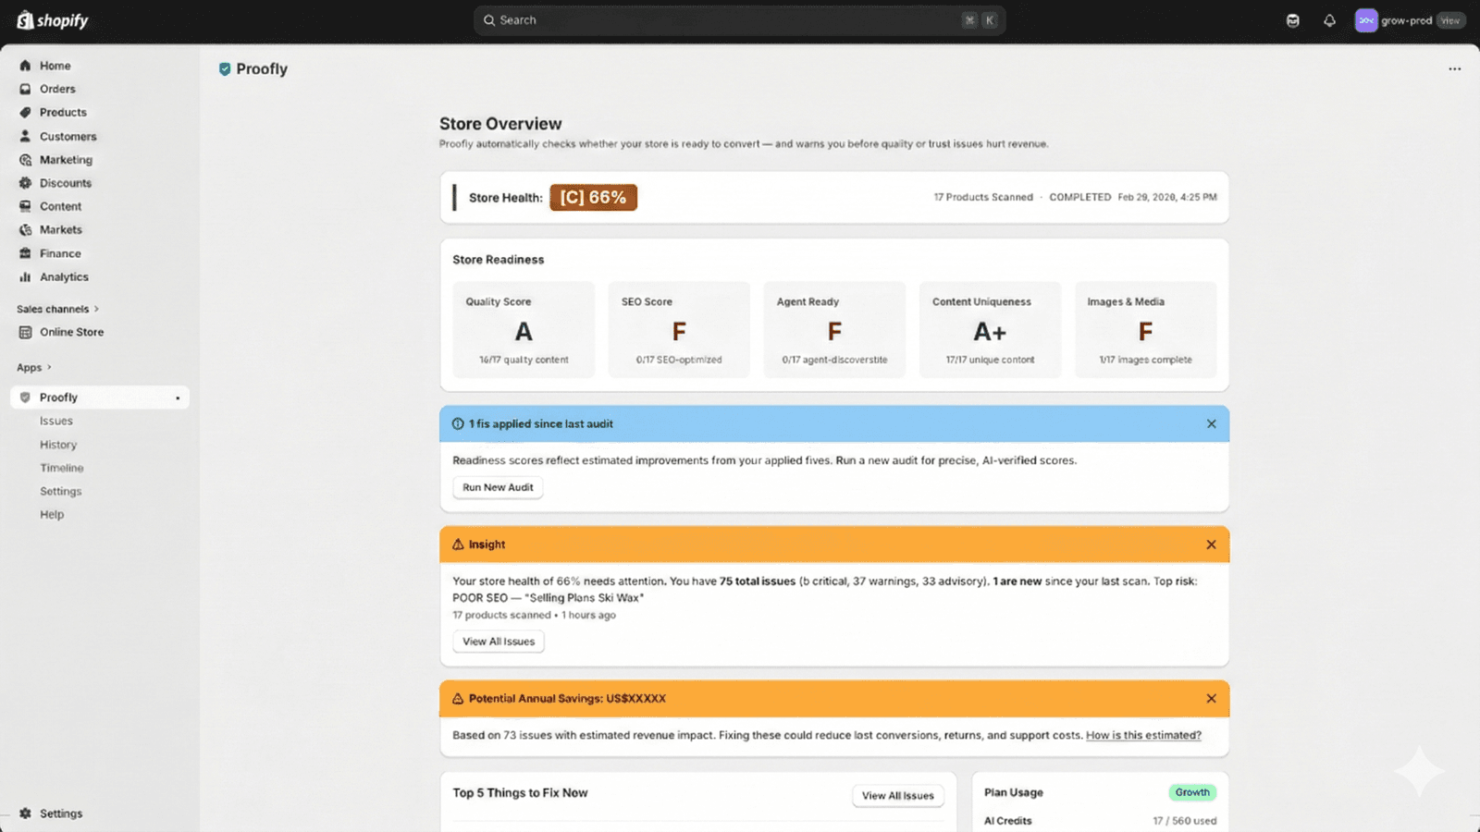This screenshot has height=832, width=1480.
Task: Click the COMPLETED status text
Action: pyautogui.click(x=1079, y=197)
